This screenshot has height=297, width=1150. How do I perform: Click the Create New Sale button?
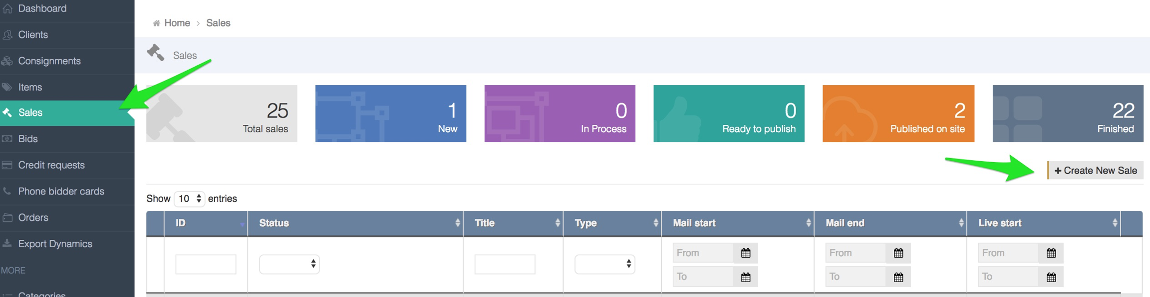point(1095,171)
